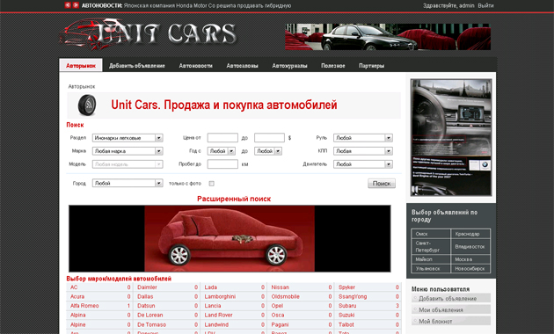Click the tire icon beside the page heading
This screenshot has width=554, height=334.
tap(87, 105)
